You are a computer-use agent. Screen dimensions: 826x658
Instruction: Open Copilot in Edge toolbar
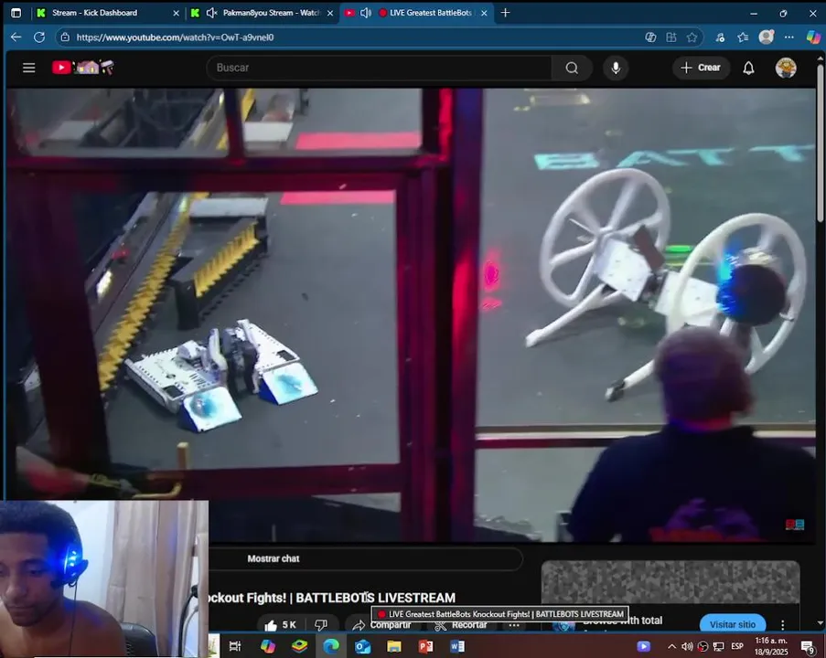(x=813, y=37)
